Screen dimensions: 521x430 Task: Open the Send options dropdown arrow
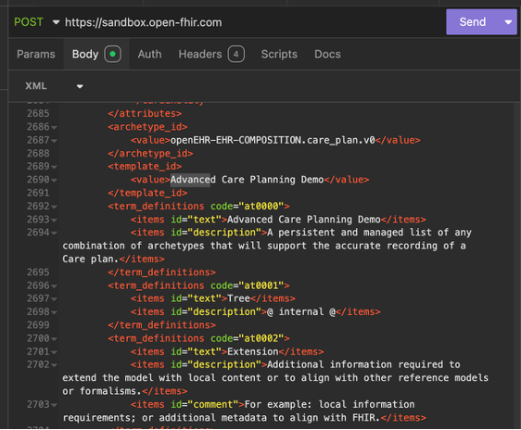coord(508,22)
